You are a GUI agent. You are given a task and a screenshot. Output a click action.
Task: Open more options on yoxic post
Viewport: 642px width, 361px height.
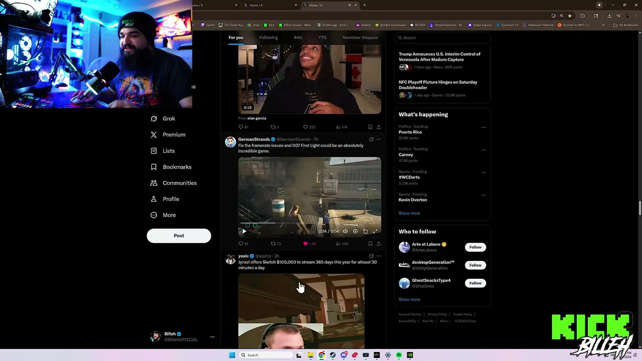click(379, 256)
